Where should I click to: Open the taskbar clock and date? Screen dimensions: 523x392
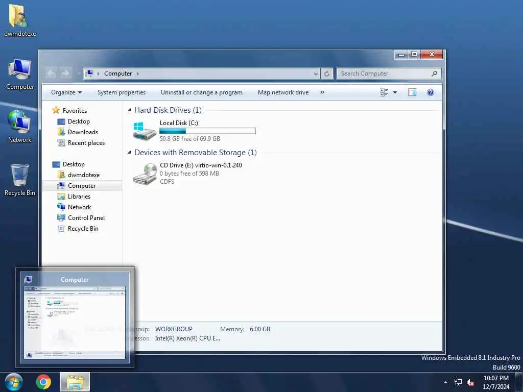pyautogui.click(x=496, y=382)
